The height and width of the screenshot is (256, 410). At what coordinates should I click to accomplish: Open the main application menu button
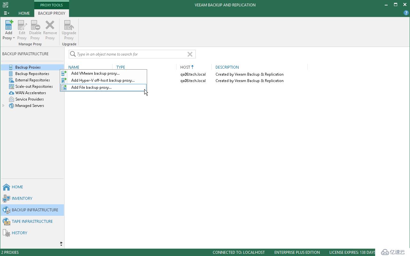[x=6, y=13]
